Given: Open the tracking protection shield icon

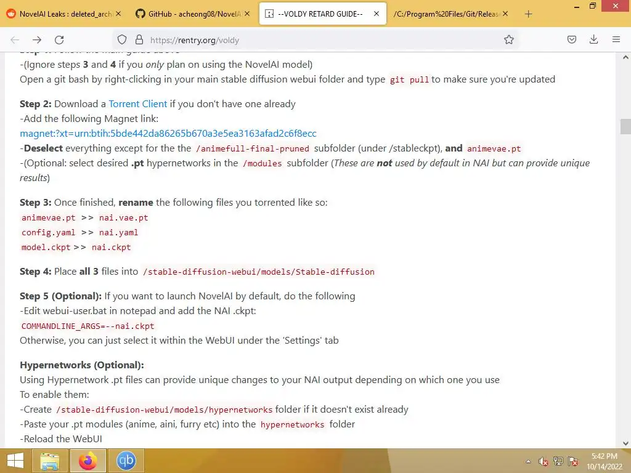Looking at the screenshot, I should coord(122,40).
